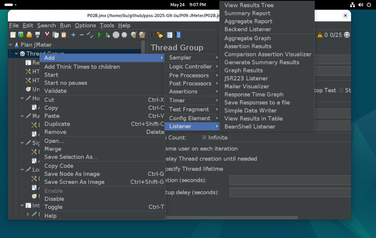Click the Save floppy disk toolbar icon
The image size is (376, 238).
(x=38, y=35)
